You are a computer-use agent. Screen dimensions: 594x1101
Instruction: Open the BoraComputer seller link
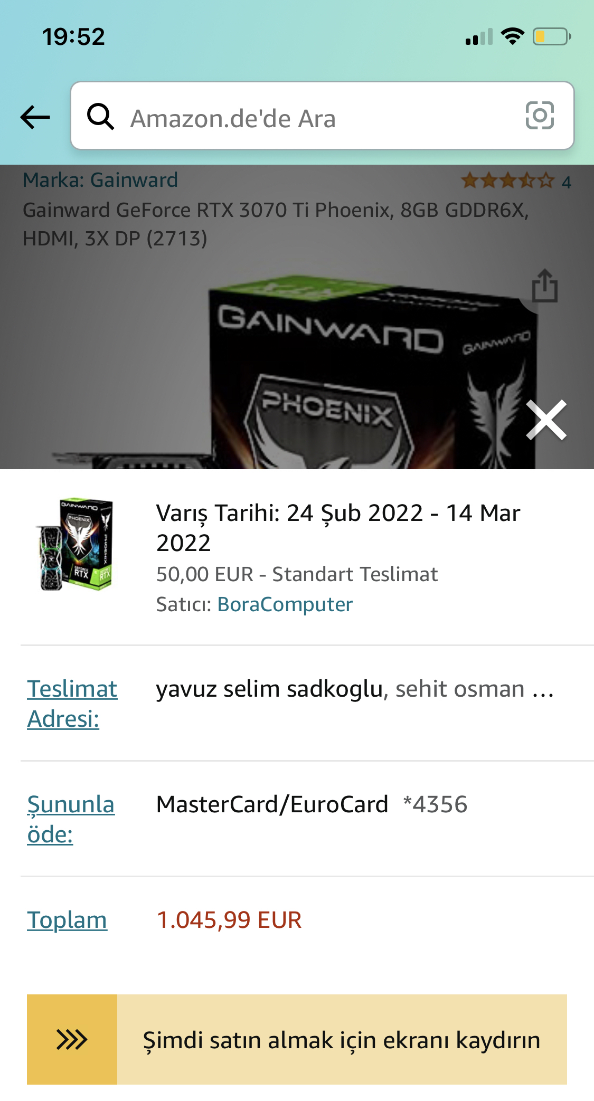(x=285, y=604)
